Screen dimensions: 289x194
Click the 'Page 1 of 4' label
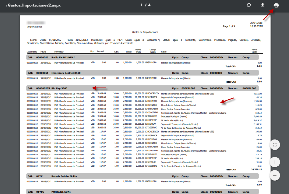click(x=229, y=26)
